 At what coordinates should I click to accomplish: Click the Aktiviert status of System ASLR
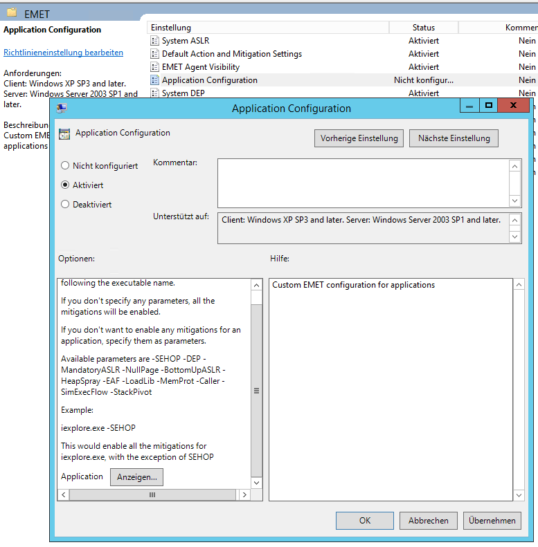(x=424, y=41)
